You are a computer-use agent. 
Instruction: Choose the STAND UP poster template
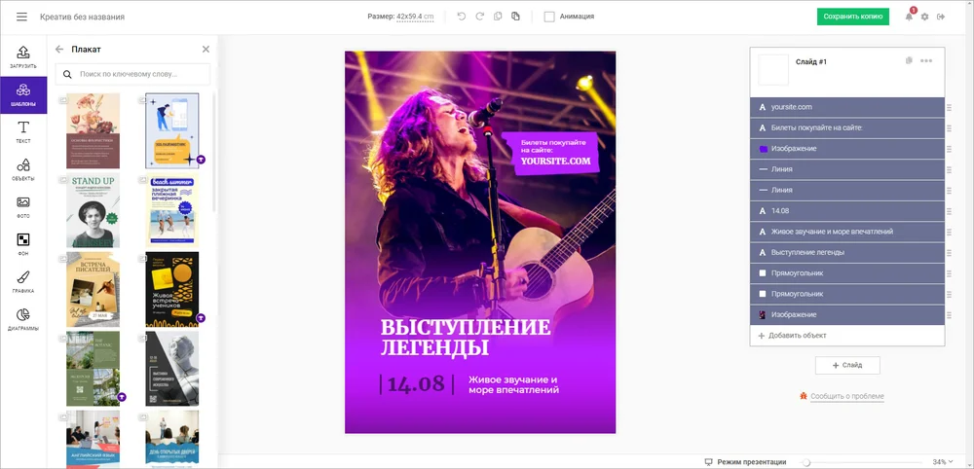pos(94,210)
